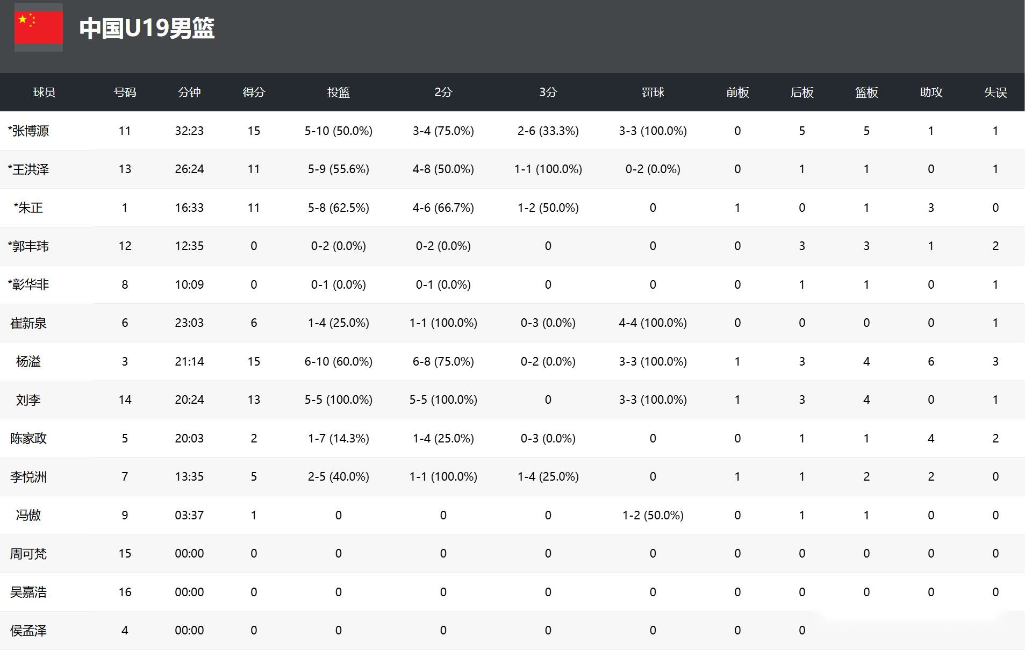Image resolution: width=1025 pixels, height=650 pixels.
Task: Click player name 崔新泉
Action: (x=28, y=323)
